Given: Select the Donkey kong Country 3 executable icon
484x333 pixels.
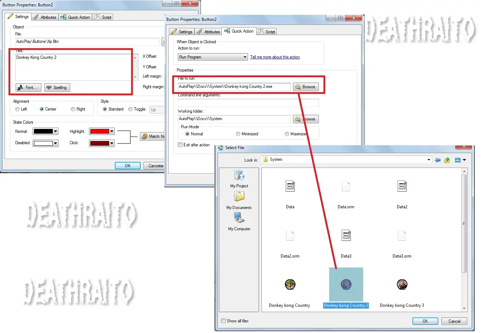Looking at the screenshot, I should [x=402, y=284].
